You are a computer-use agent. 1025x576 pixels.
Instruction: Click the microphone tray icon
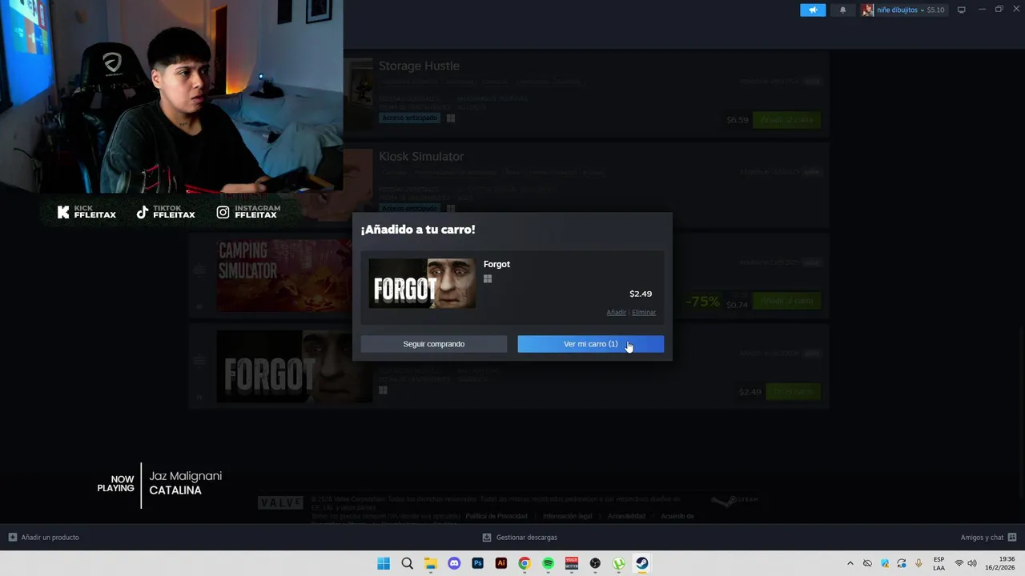918,563
